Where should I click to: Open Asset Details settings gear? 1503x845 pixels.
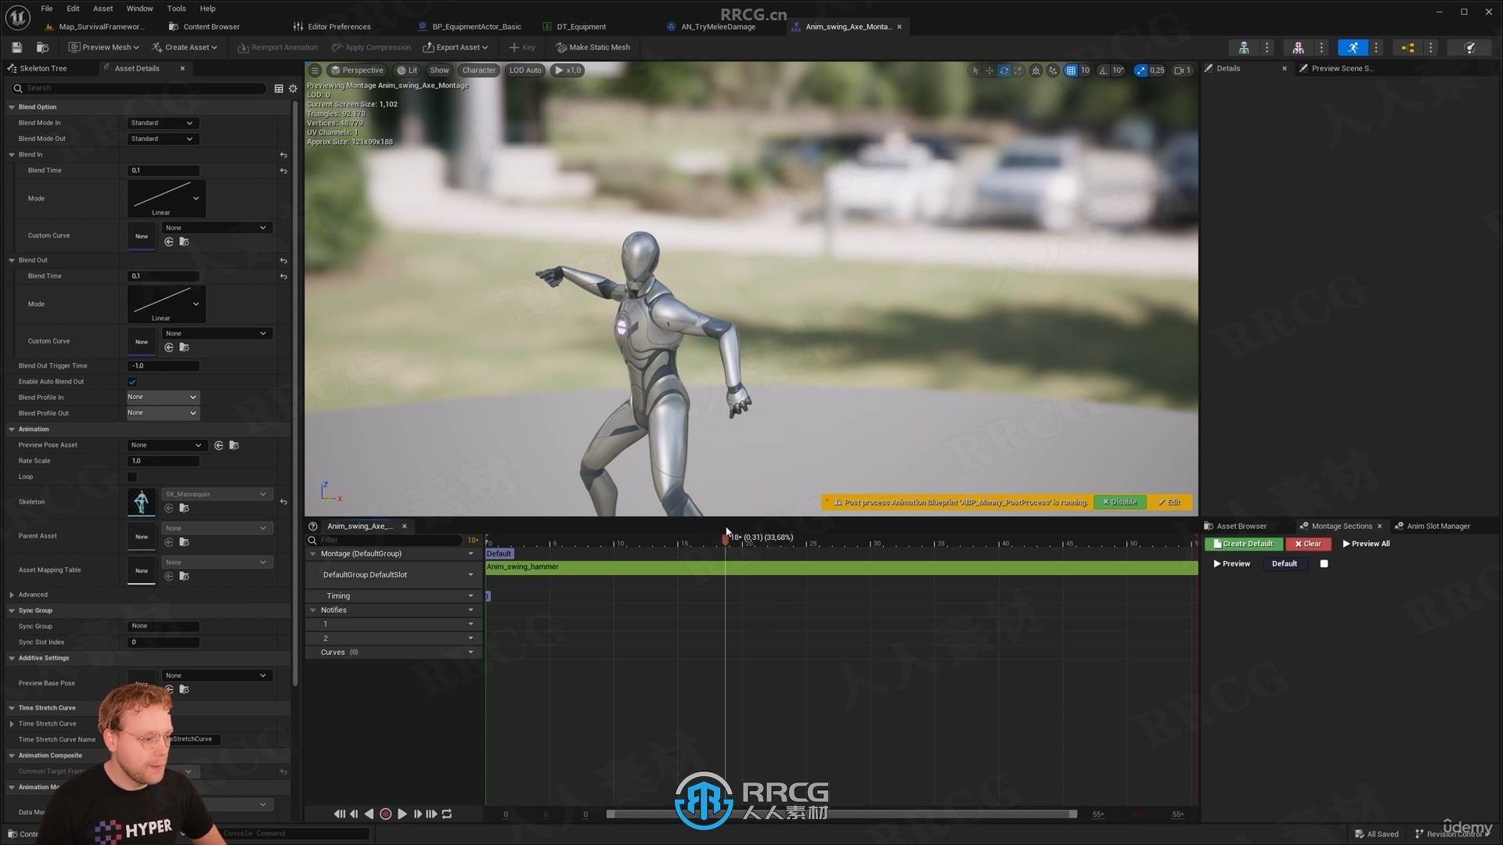point(293,88)
